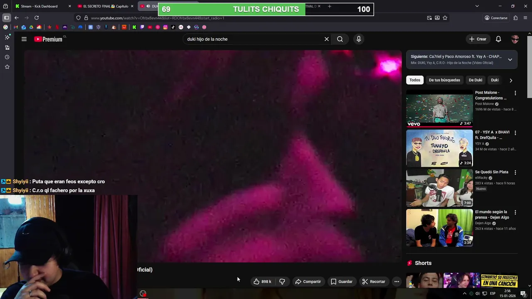Open Se Quedó Sin Plata video title

(x=492, y=172)
